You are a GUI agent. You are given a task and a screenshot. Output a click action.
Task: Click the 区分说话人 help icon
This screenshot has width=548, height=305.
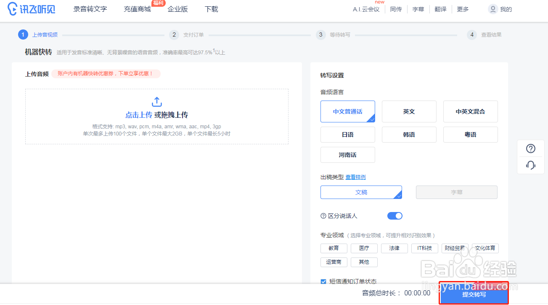(323, 216)
